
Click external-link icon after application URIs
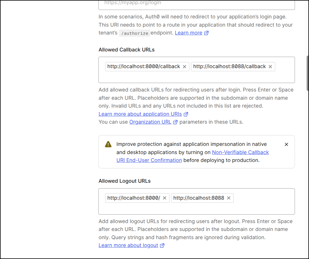pyautogui.click(x=186, y=114)
